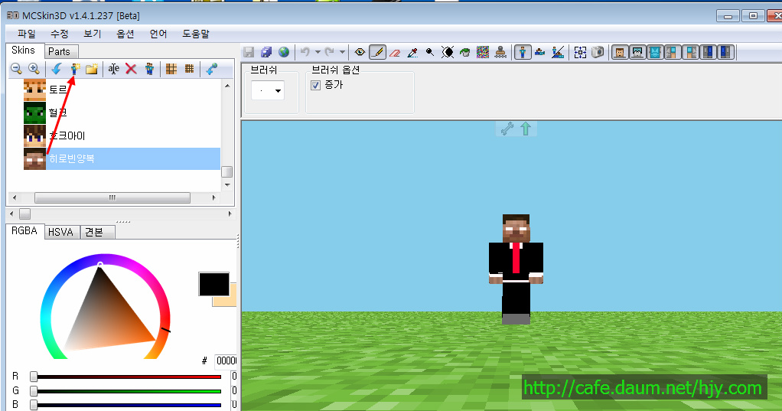Viewport: 782px width, 411px height.
Task: Uncheck the 증가 checkbox
Action: pyautogui.click(x=316, y=85)
